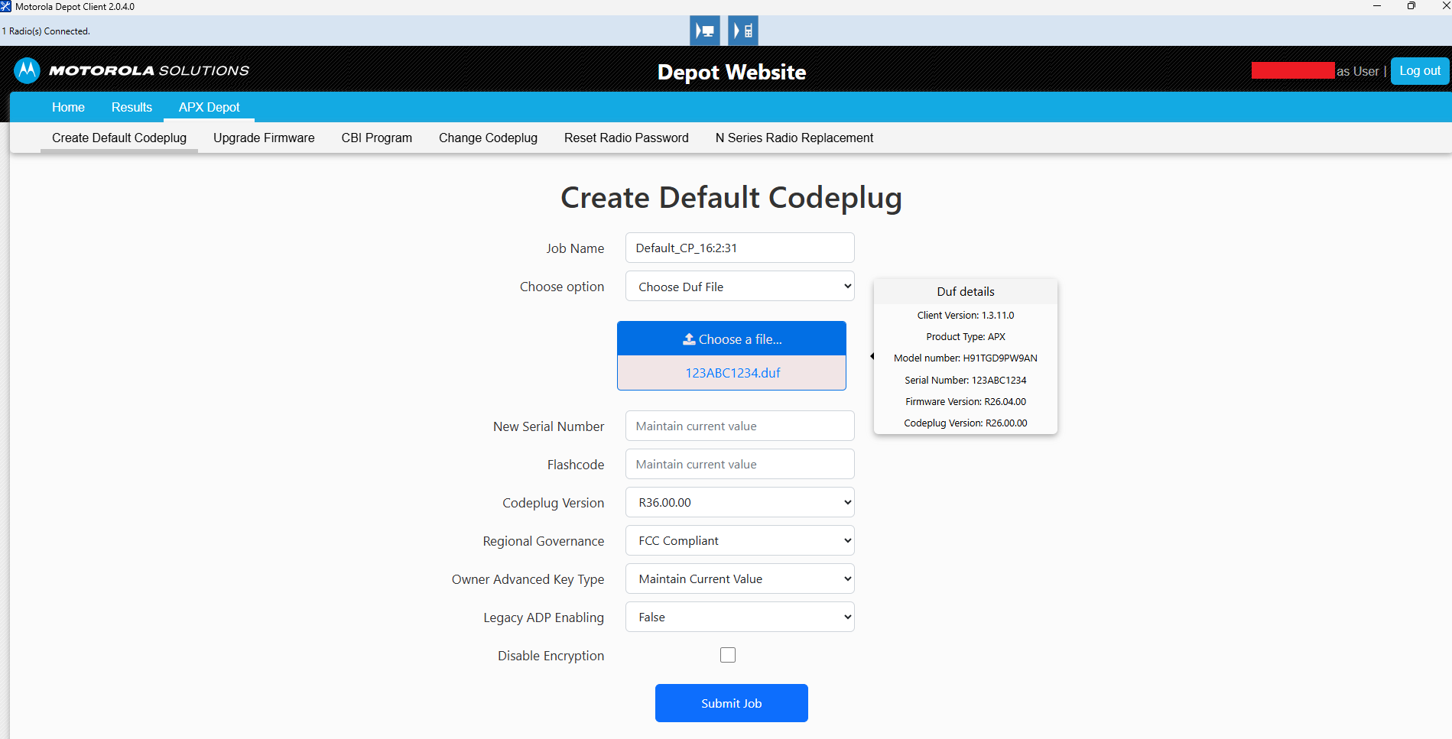1452x739 pixels.
Task: Expand the Owner Advanced Key Type dropdown
Action: [739, 579]
